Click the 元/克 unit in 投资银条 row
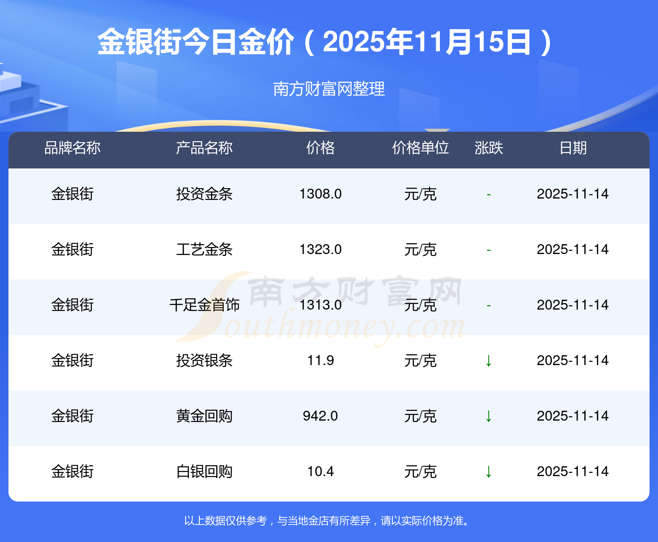The image size is (658, 542). point(421,360)
